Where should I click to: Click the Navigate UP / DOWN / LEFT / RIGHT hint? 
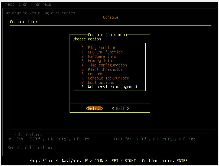click(x=99, y=161)
